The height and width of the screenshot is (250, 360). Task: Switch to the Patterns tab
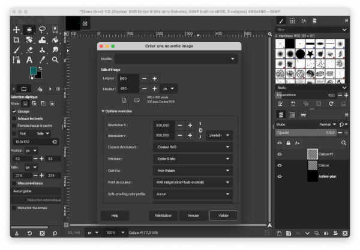coord(292,21)
